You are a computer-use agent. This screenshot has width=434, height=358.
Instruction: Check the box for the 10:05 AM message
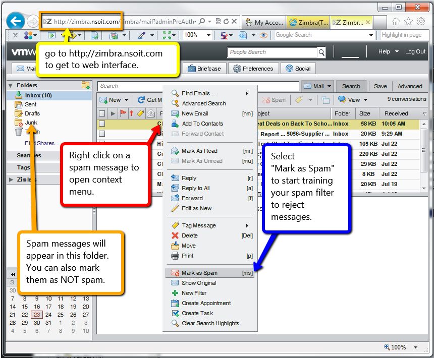click(102, 124)
